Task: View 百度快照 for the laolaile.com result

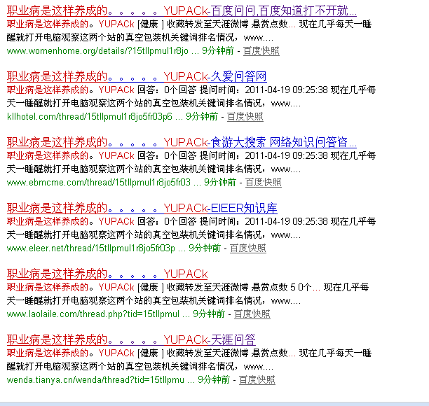Action: 252,314
